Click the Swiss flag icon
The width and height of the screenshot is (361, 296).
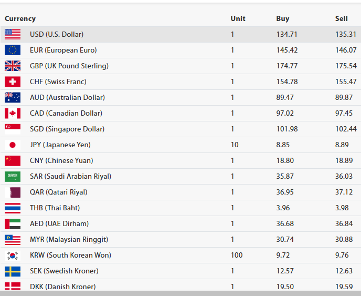[x=13, y=81]
